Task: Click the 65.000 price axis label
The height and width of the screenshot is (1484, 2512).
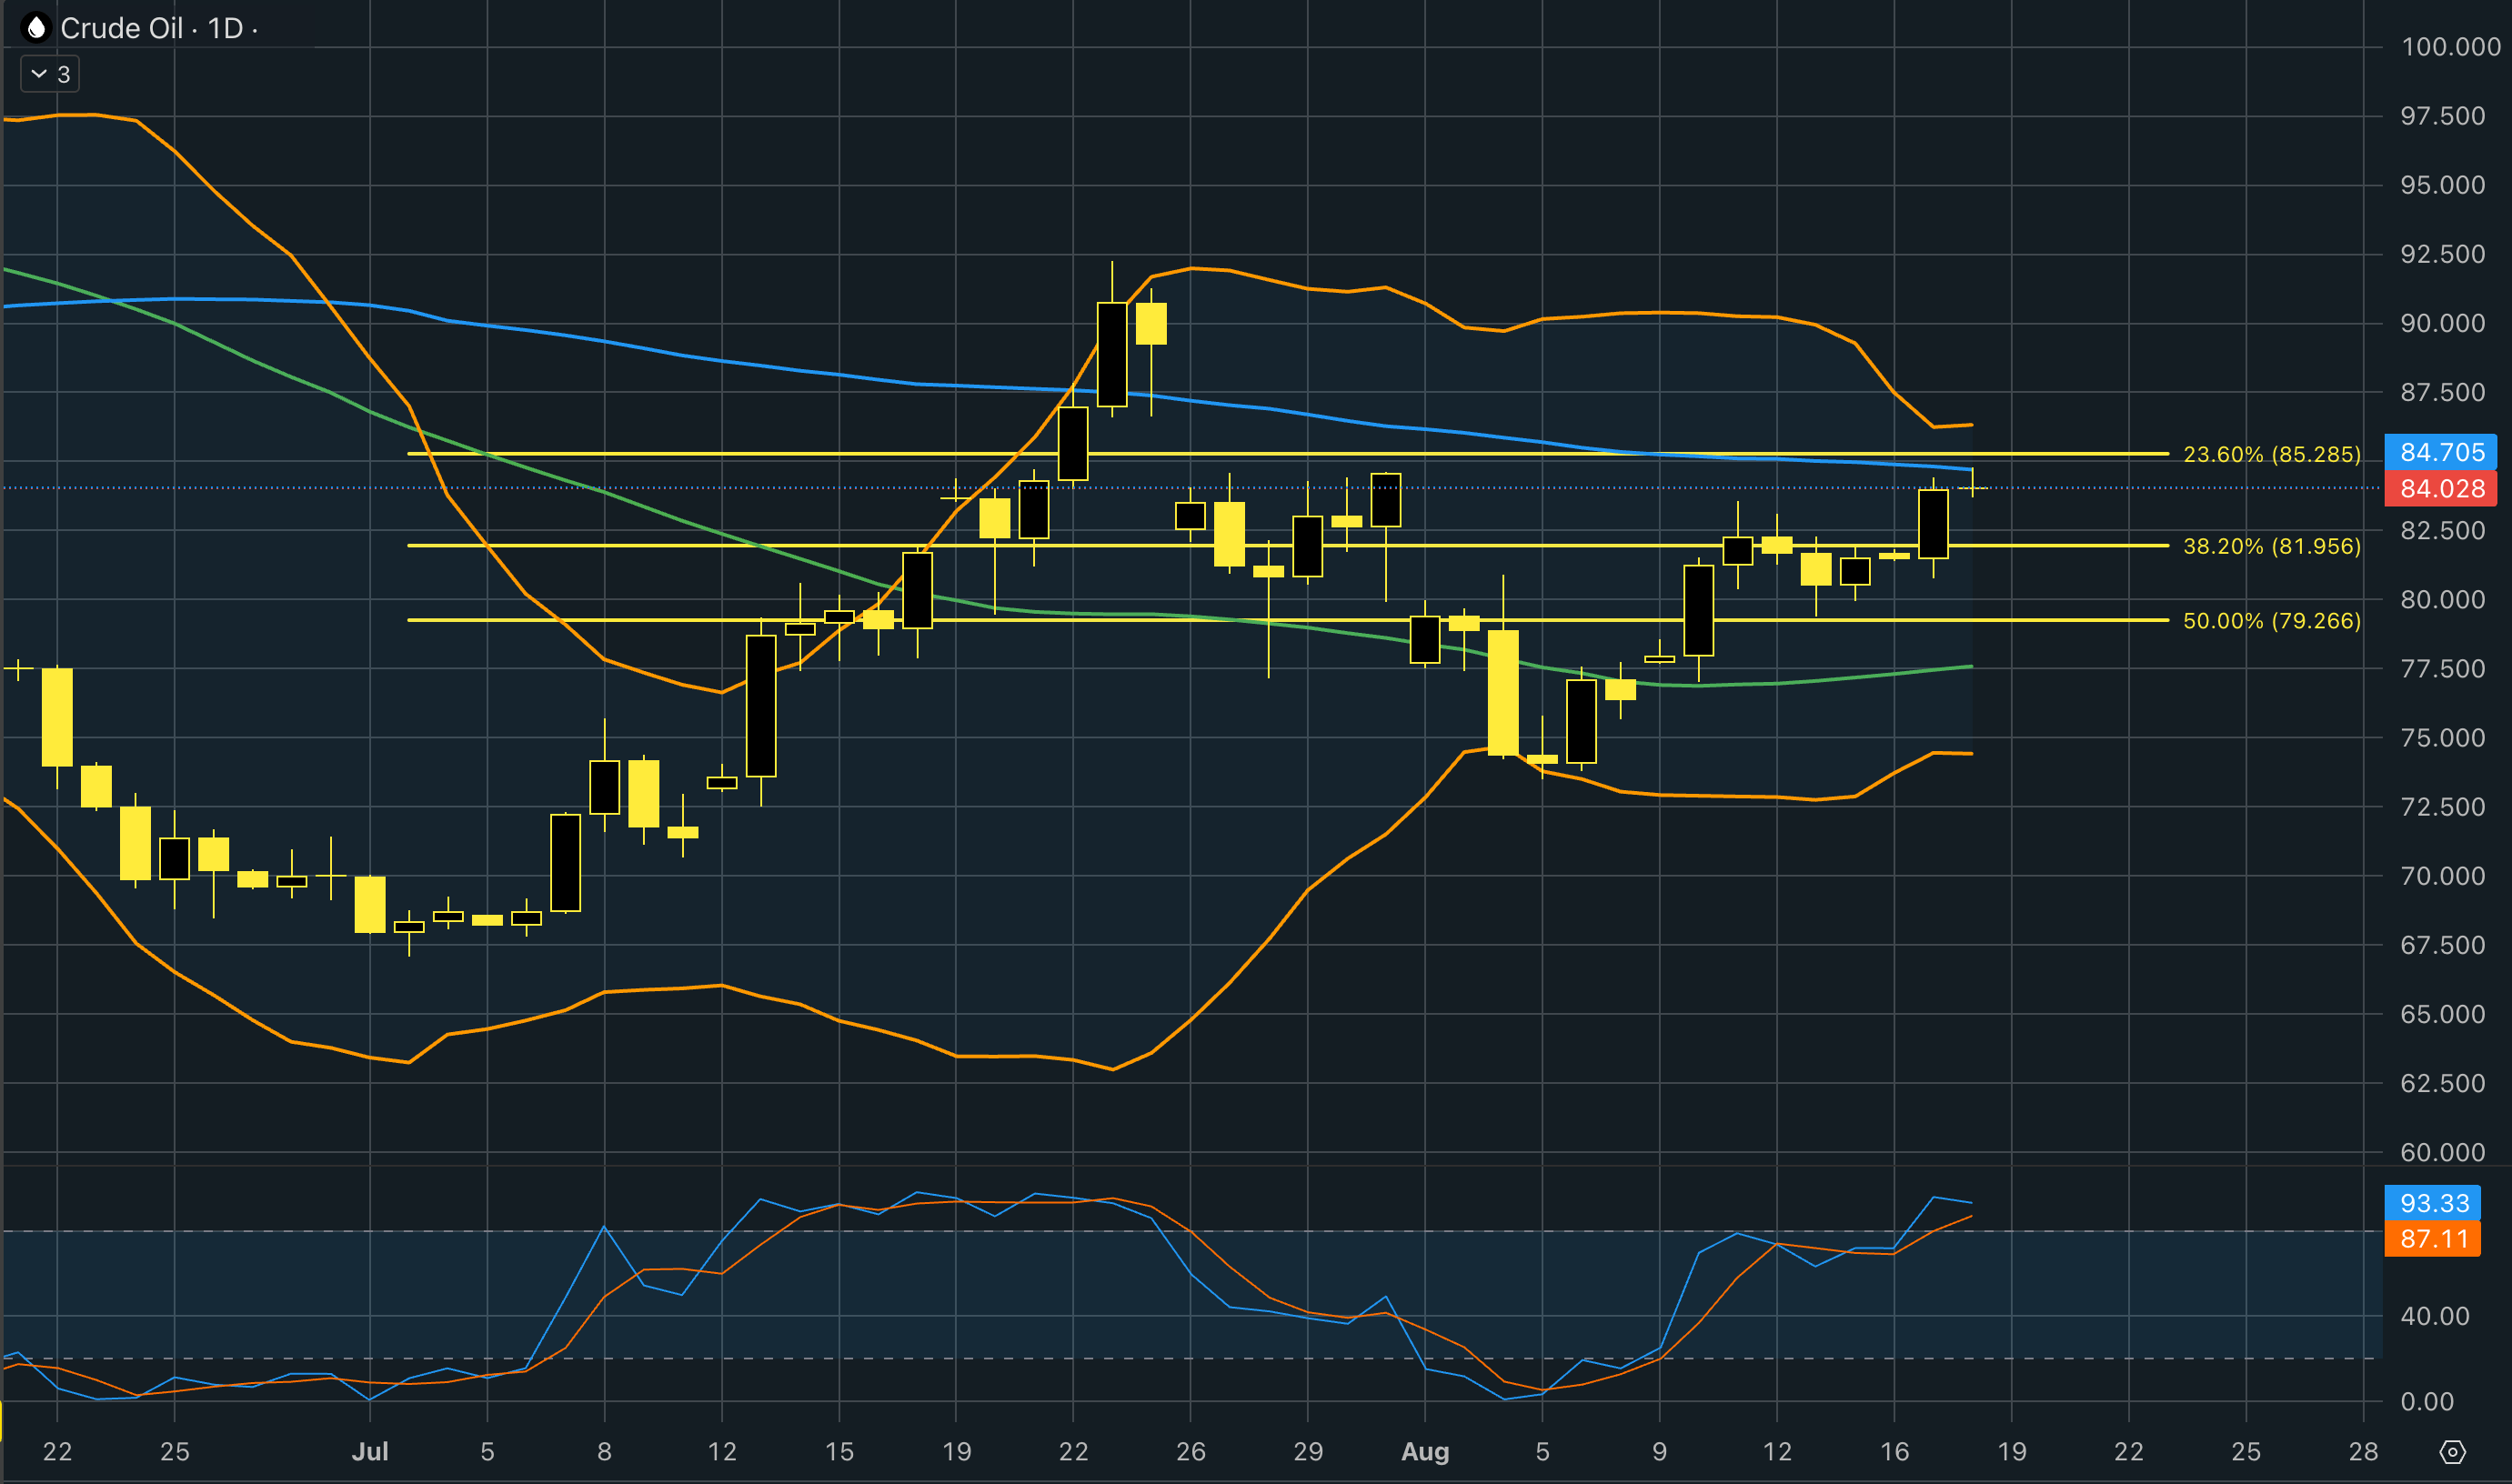Action: (2443, 1014)
